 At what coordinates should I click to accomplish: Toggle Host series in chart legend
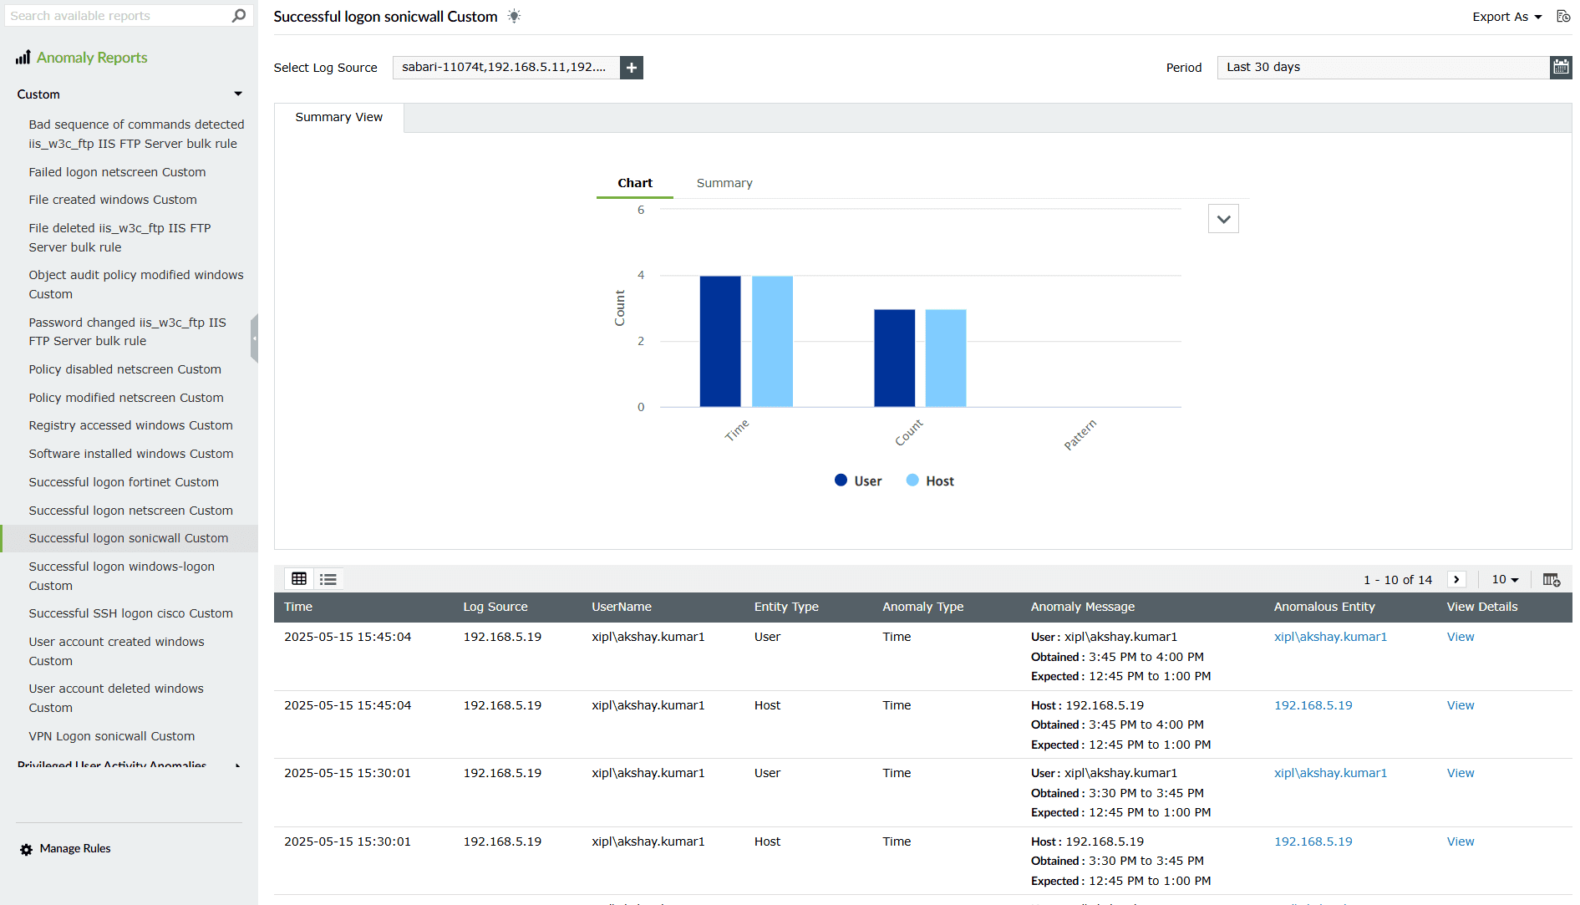(930, 480)
